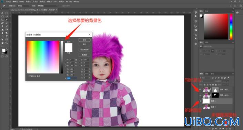The width and height of the screenshot is (243, 130).
Task: Filter layers by type (T) icon
Action: click(x=219, y=78)
